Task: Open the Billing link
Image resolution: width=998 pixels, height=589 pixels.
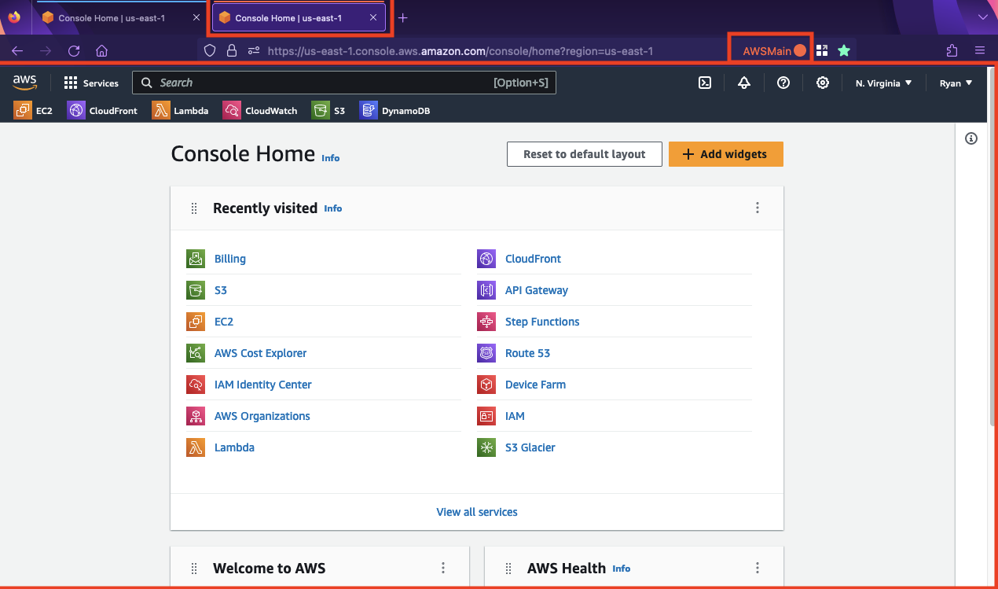Action: coord(230,259)
